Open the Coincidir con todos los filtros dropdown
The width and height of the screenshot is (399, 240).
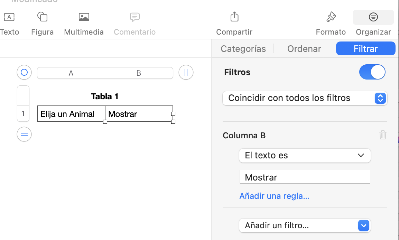305,98
